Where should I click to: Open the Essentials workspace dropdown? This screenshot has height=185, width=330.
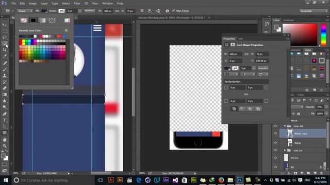click(x=313, y=11)
